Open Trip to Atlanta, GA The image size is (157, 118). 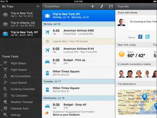pyautogui.click(x=21, y=24)
